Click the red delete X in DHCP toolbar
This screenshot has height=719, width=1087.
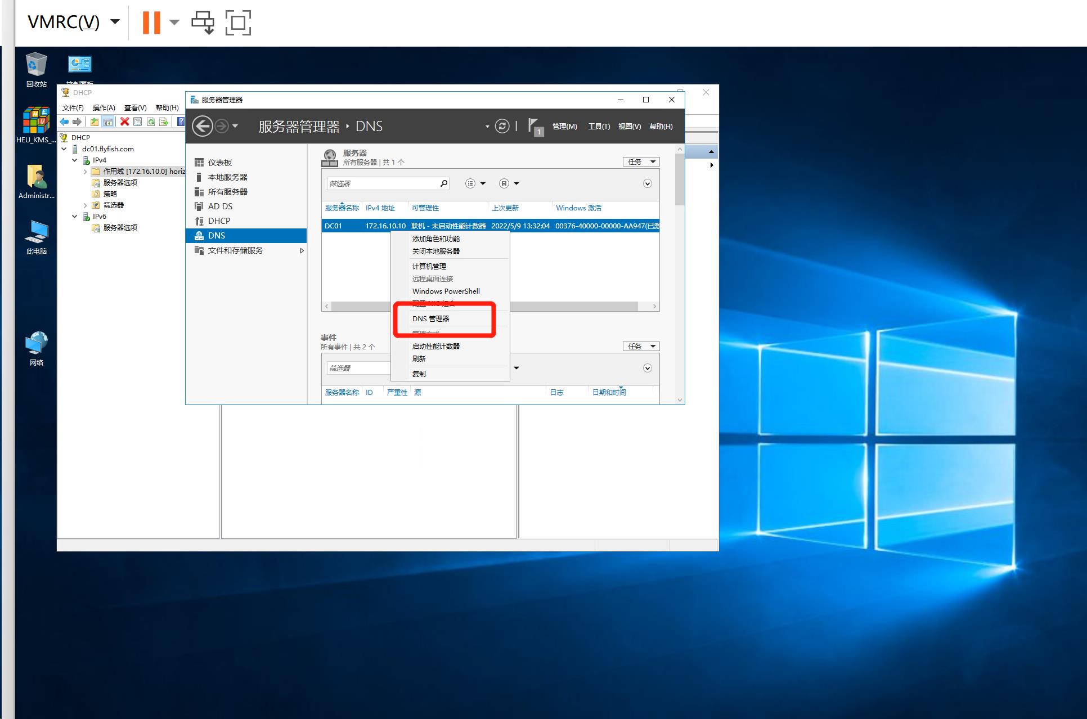(x=125, y=122)
